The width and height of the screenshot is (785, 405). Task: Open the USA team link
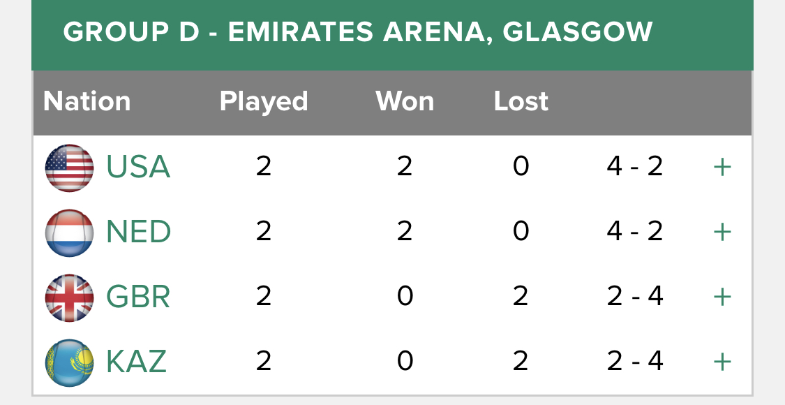coord(138,167)
